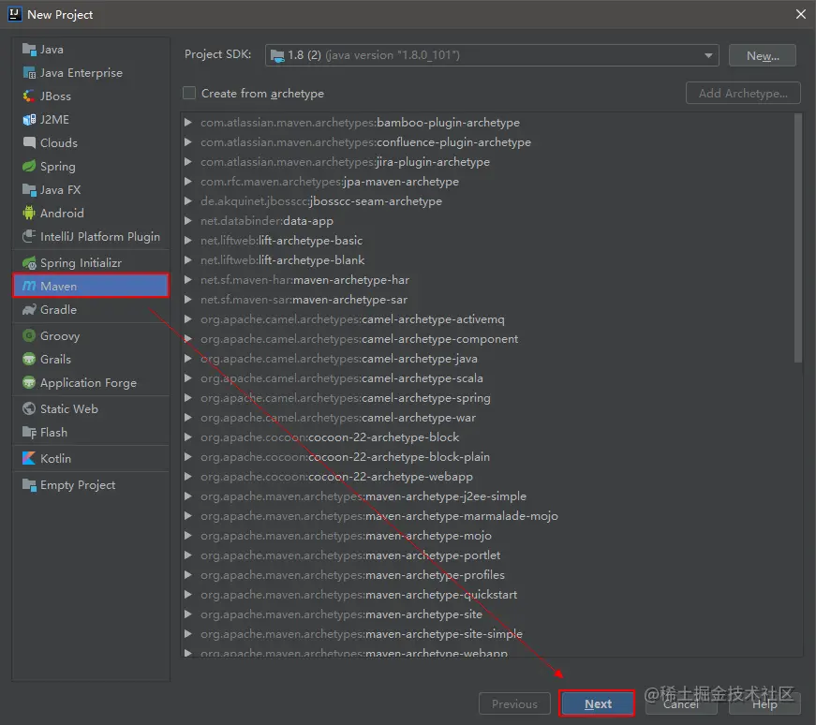Select the Static Web globe icon
Viewport: 816px width, 725px height.
coord(29,409)
